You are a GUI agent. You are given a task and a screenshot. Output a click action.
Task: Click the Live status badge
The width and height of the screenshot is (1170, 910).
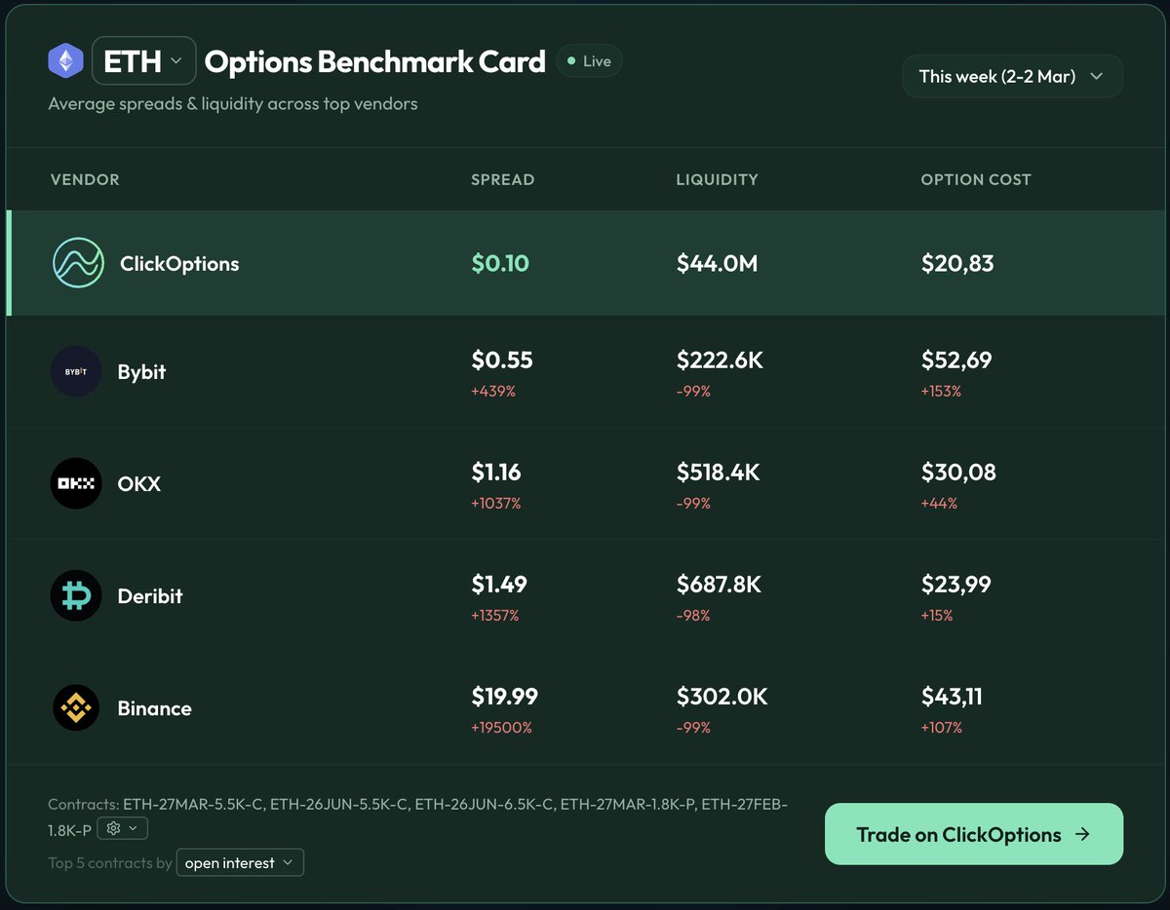(589, 59)
